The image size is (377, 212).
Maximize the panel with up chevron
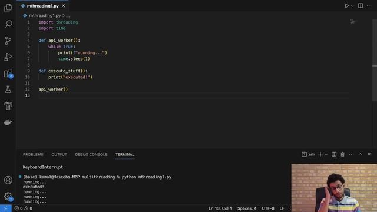click(361, 154)
